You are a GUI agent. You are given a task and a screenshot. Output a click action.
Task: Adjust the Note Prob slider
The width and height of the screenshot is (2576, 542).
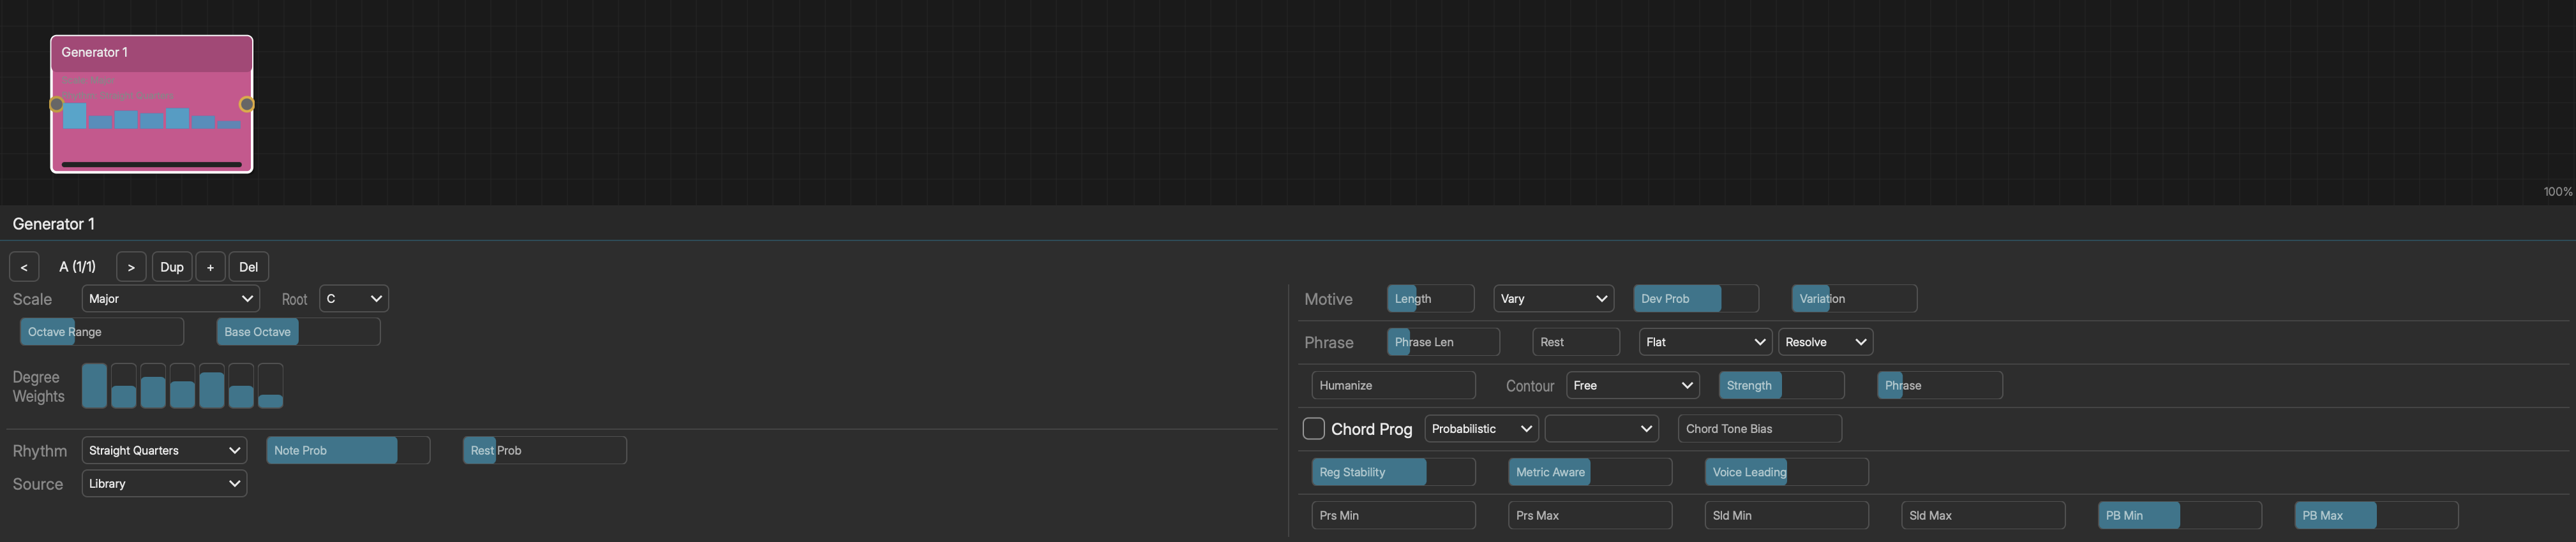click(348, 450)
